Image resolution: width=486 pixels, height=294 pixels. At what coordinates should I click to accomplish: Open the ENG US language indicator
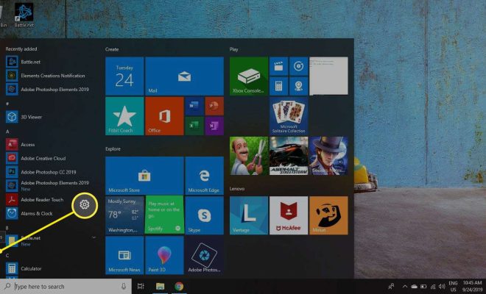[x=453, y=287]
